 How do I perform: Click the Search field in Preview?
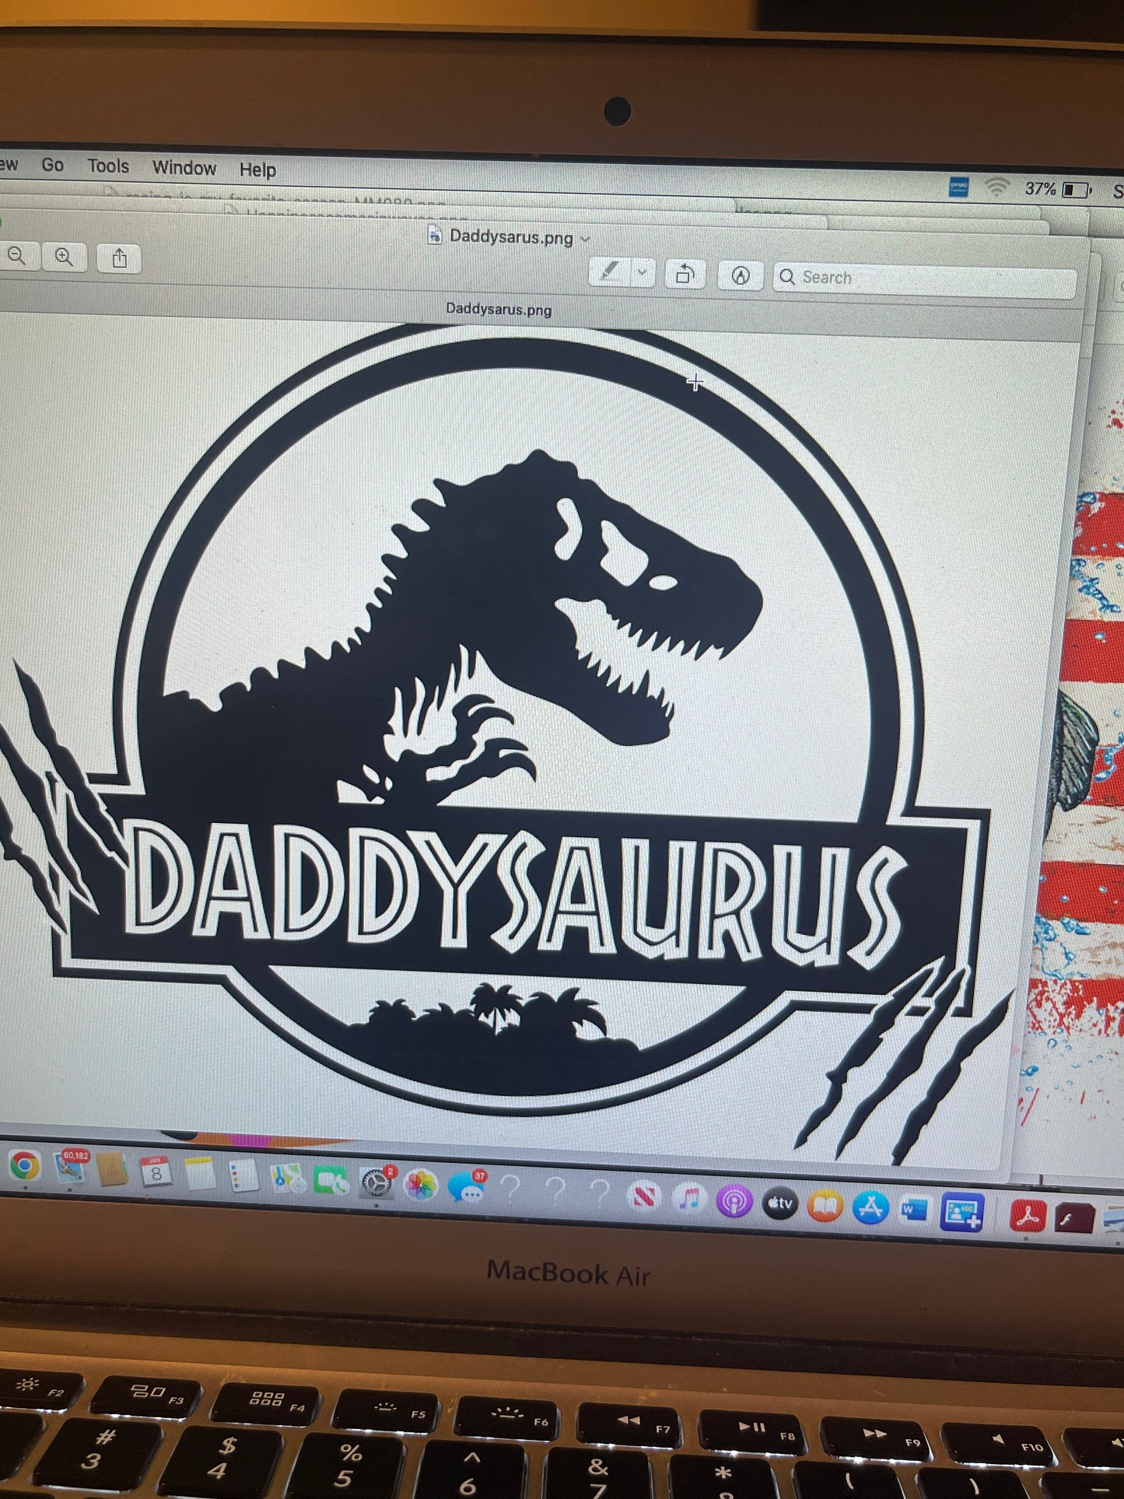[926, 278]
